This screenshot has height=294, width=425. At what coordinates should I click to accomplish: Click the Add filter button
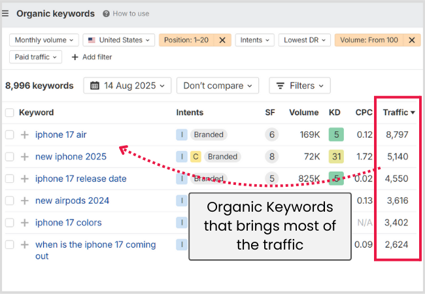point(92,57)
